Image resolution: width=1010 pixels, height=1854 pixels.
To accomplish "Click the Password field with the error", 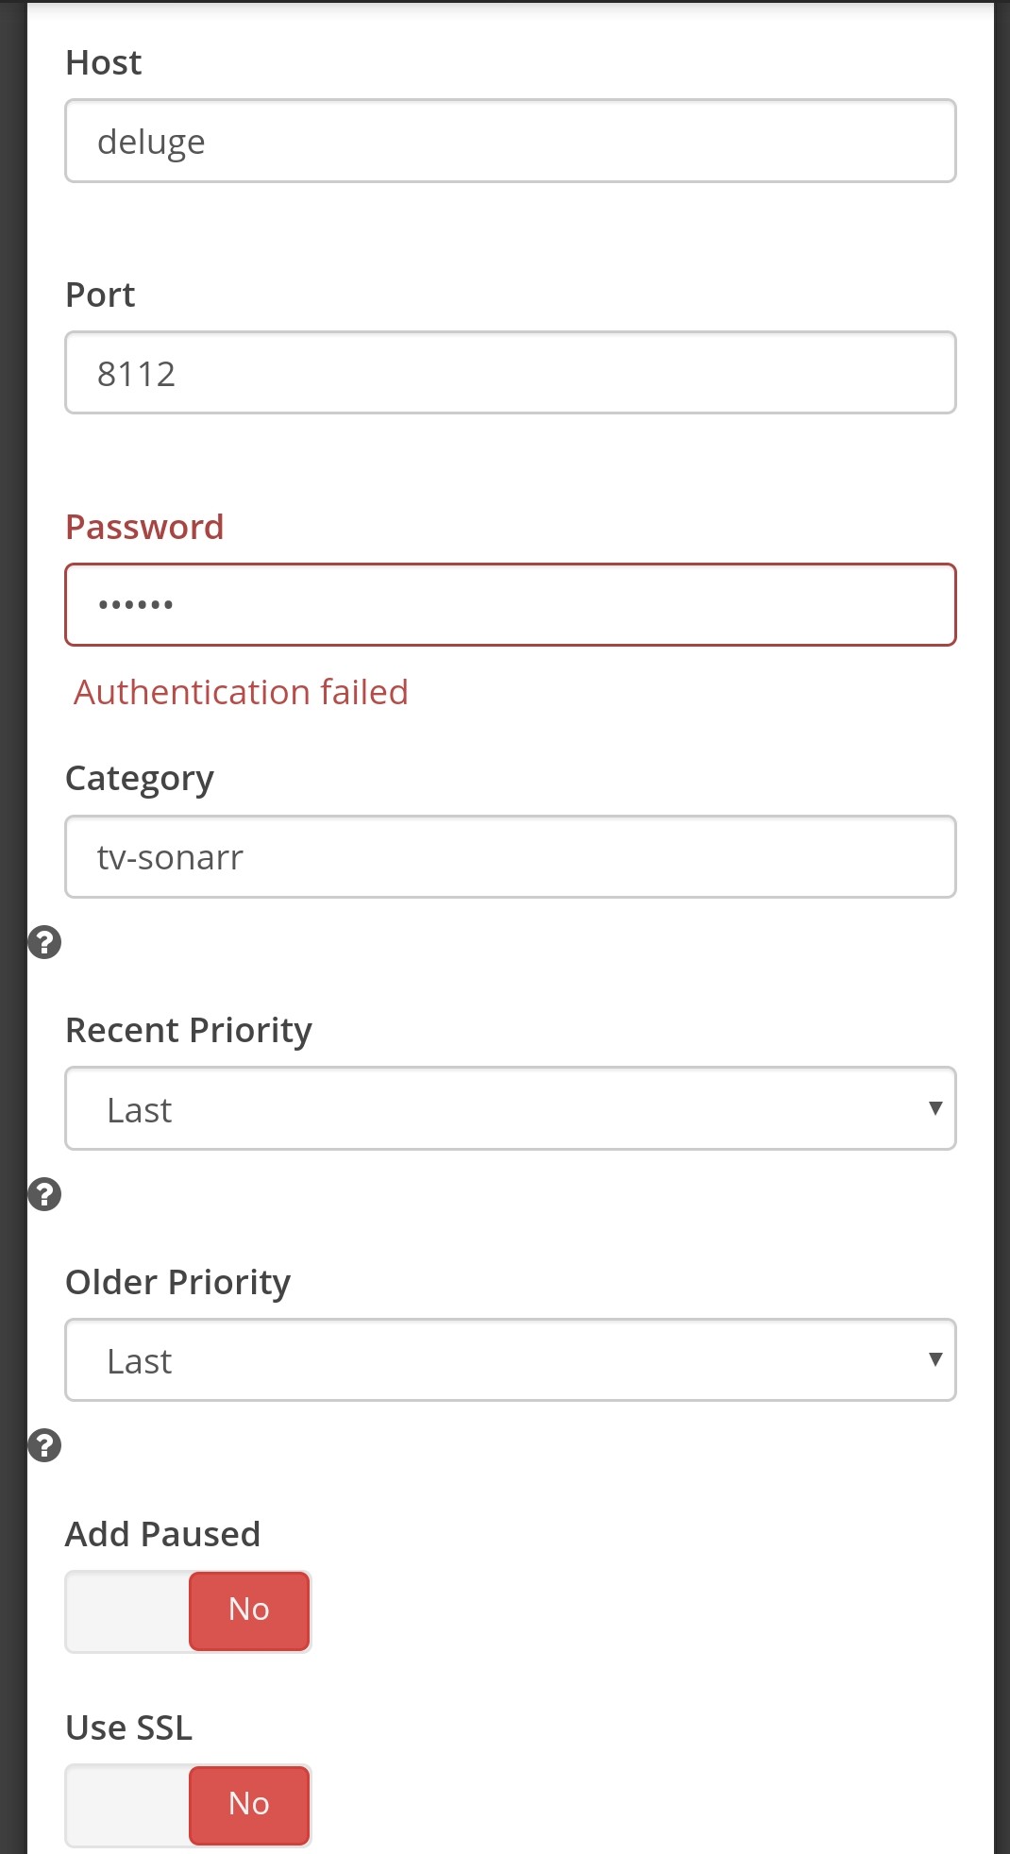I will [x=510, y=604].
